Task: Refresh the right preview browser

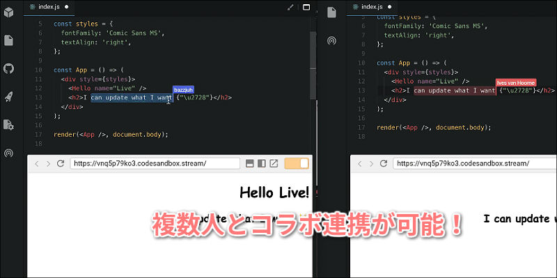Action: [x=384, y=163]
